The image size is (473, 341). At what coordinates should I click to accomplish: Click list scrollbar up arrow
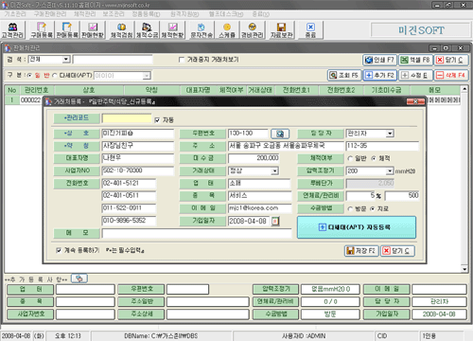tap(464, 89)
